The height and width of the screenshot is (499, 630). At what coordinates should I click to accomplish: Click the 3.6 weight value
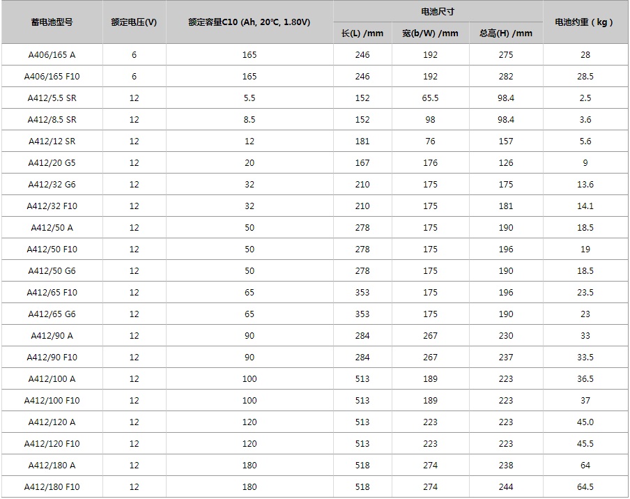pos(585,120)
